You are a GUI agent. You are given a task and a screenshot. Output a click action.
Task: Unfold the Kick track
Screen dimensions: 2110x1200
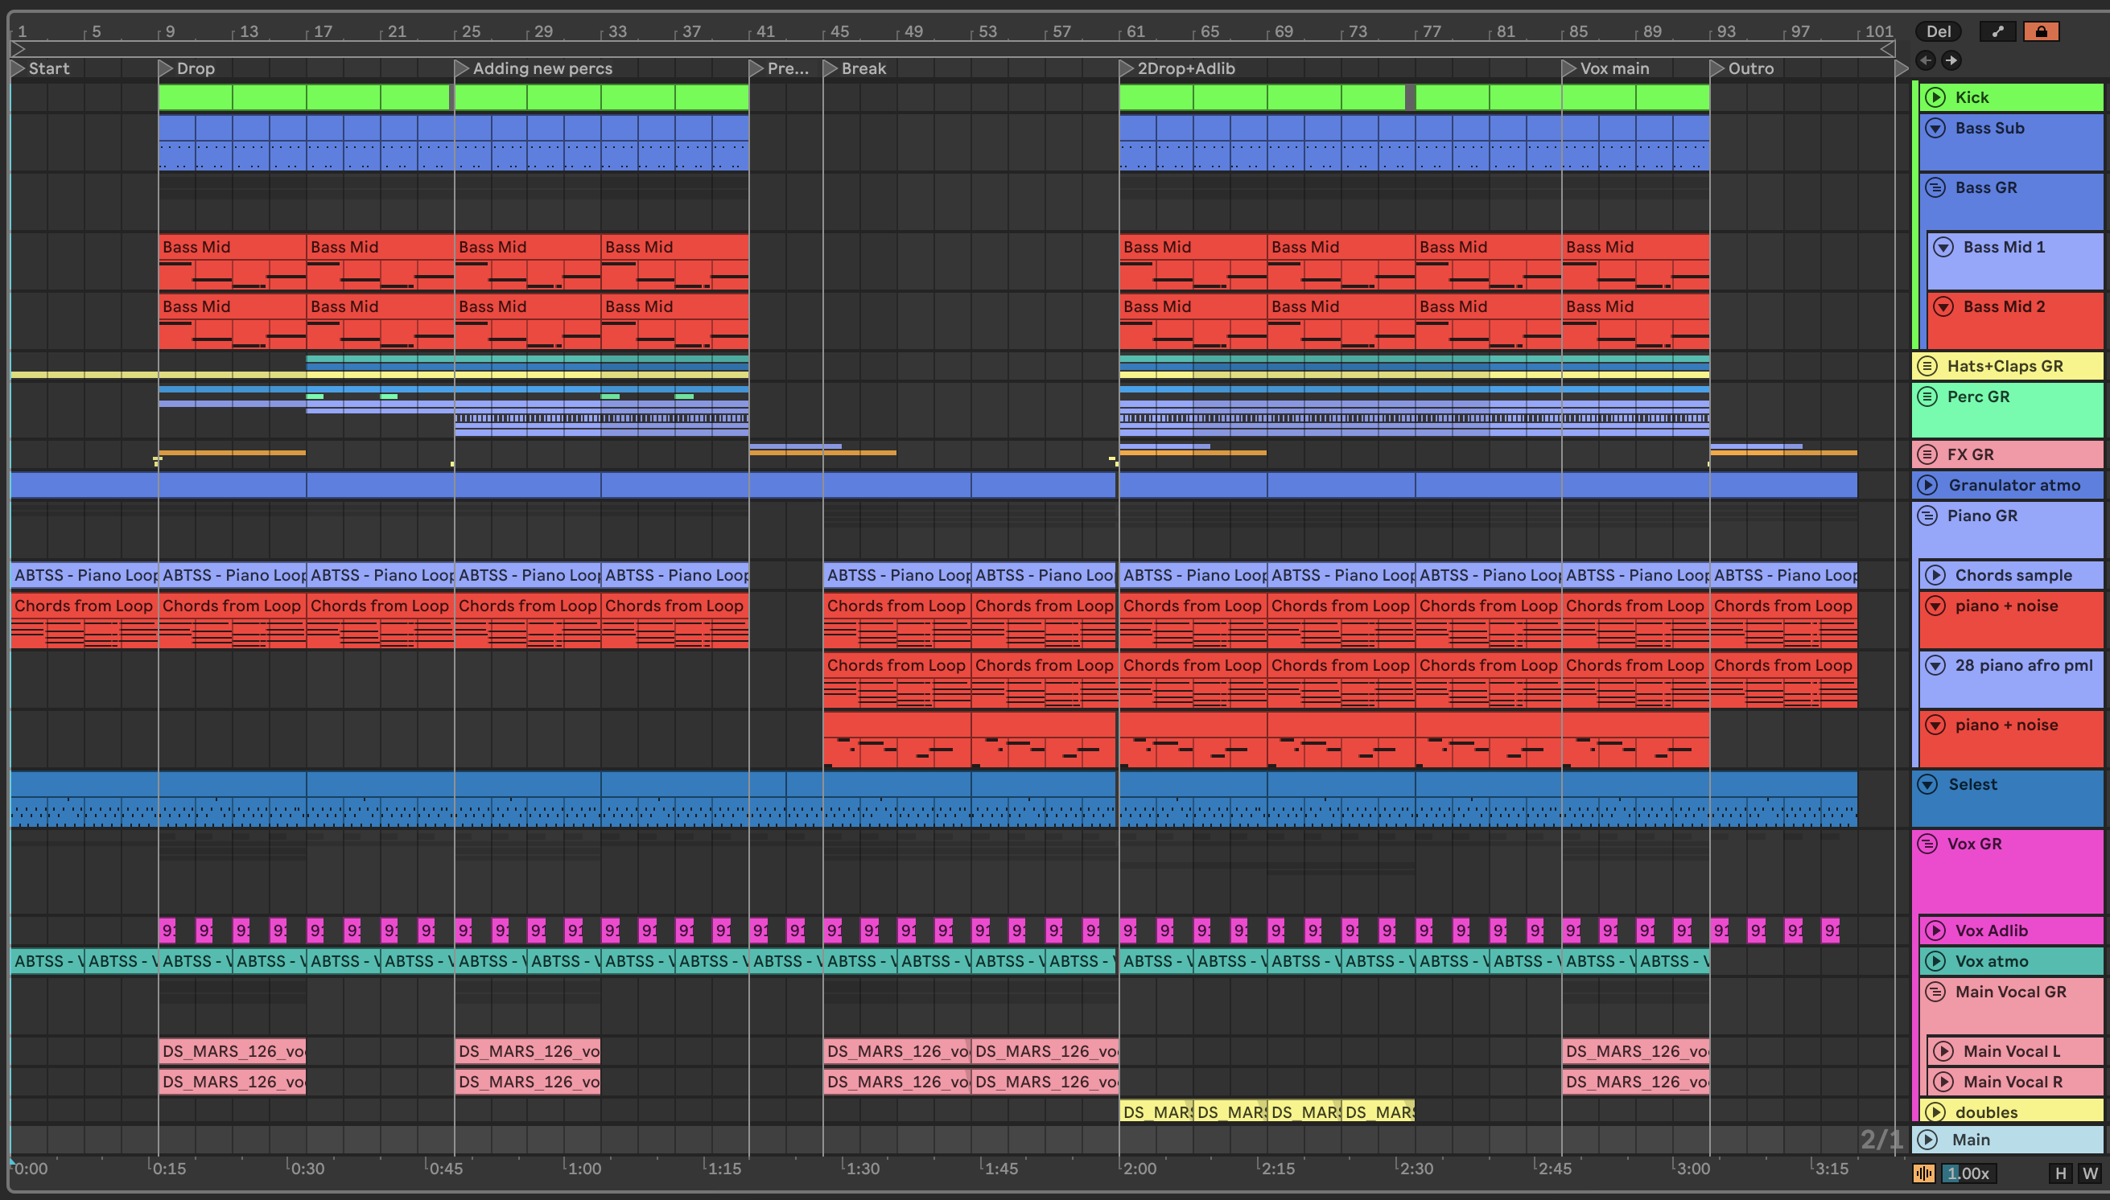(1935, 97)
